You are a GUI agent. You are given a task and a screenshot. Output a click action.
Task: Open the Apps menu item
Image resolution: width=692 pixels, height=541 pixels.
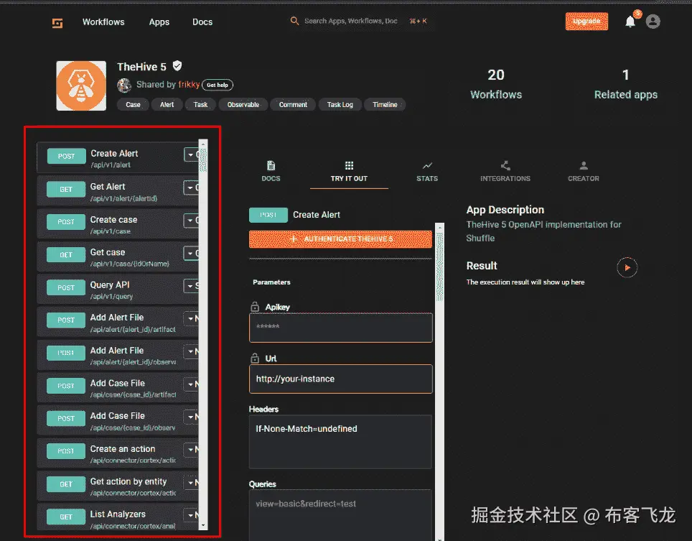point(159,22)
